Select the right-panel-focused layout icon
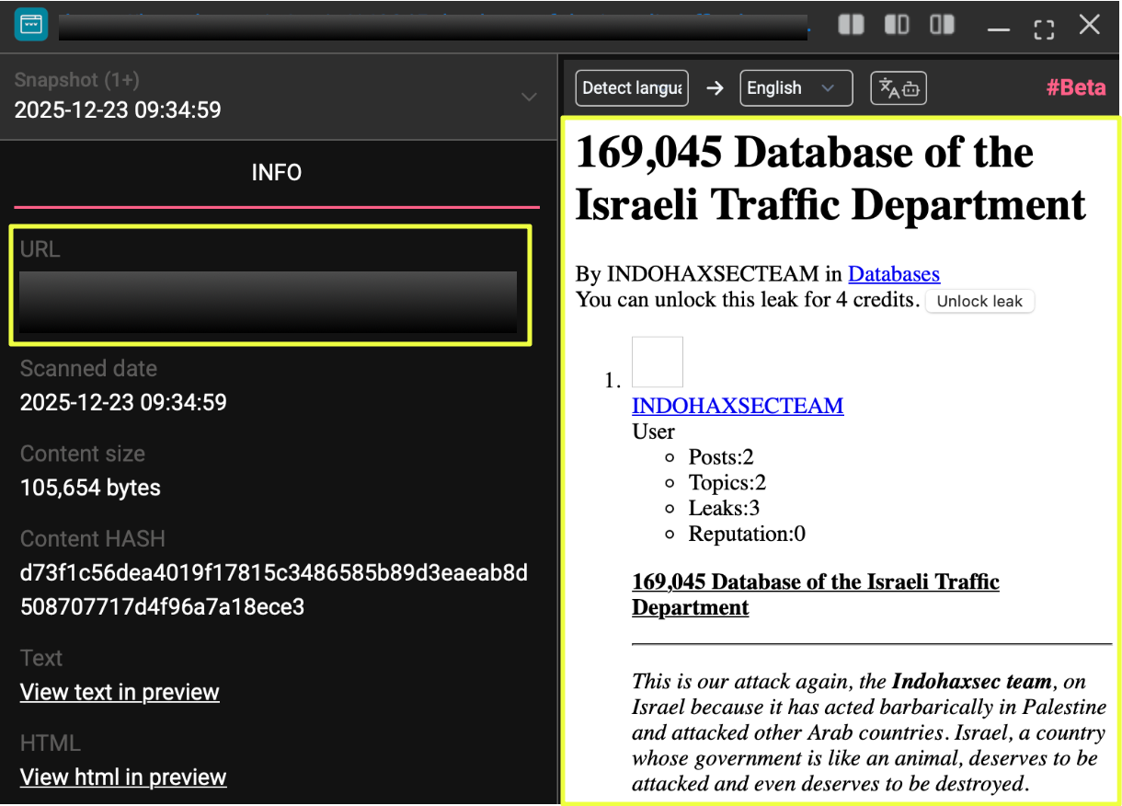Screen dimensions: 1122x806 pos(942,25)
